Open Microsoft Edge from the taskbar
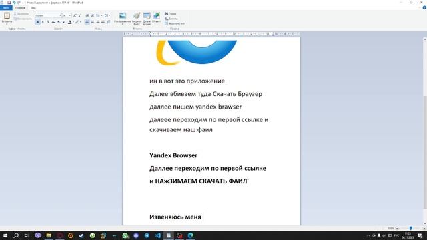The image size is (427, 240). click(x=191, y=235)
